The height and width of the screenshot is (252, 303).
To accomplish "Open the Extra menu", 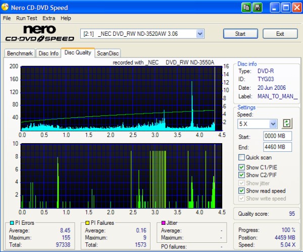I will pyautogui.click(x=48, y=18).
